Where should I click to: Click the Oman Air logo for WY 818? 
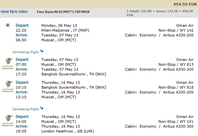click(x=8, y=87)
